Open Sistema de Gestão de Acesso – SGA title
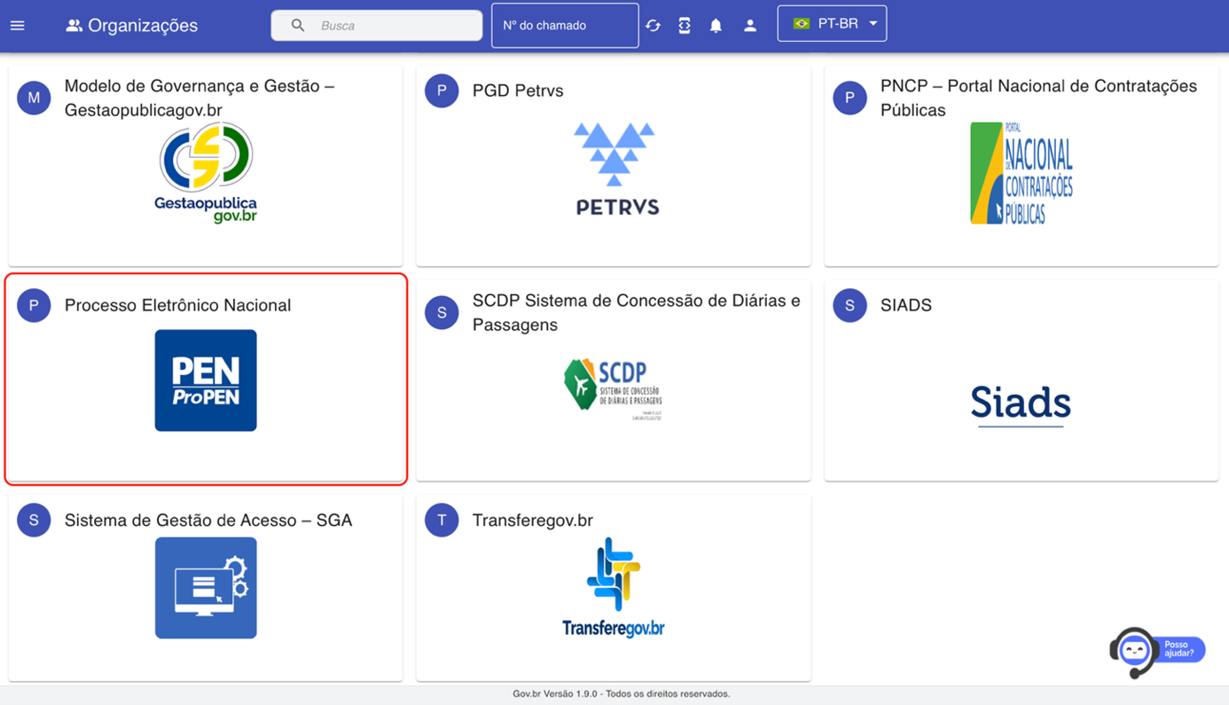The width and height of the screenshot is (1229, 705). click(208, 521)
